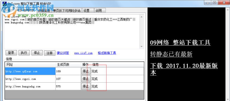Click the 登录 button
The image size is (230, 101).
[x=11, y=53]
